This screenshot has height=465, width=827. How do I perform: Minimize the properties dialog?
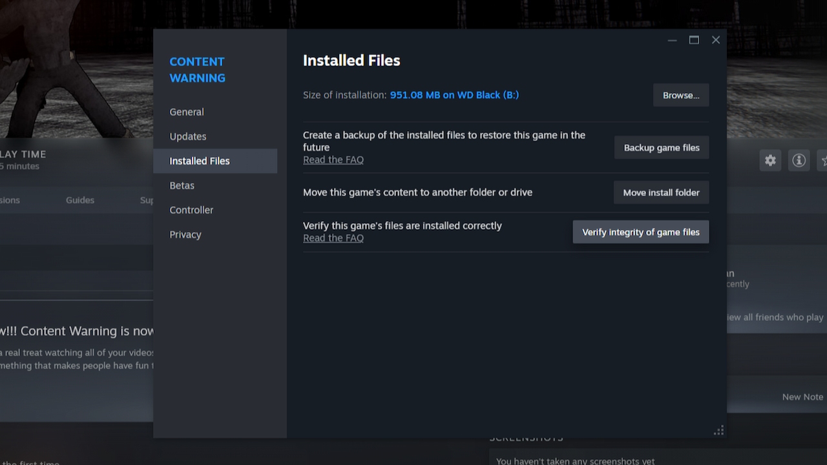pyautogui.click(x=672, y=40)
